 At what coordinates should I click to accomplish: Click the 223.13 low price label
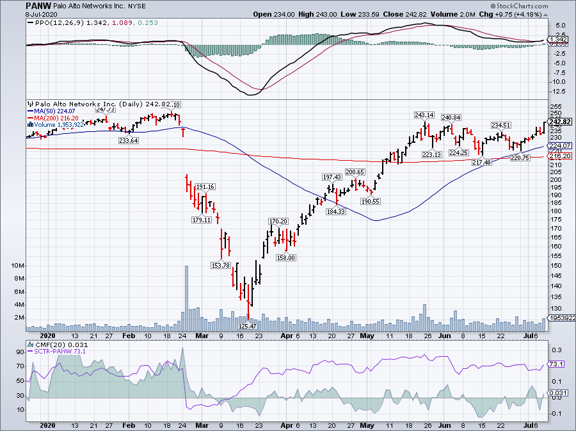pos(431,155)
